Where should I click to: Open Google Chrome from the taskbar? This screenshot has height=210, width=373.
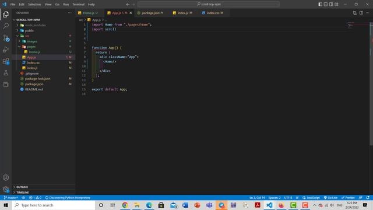[x=125, y=205]
